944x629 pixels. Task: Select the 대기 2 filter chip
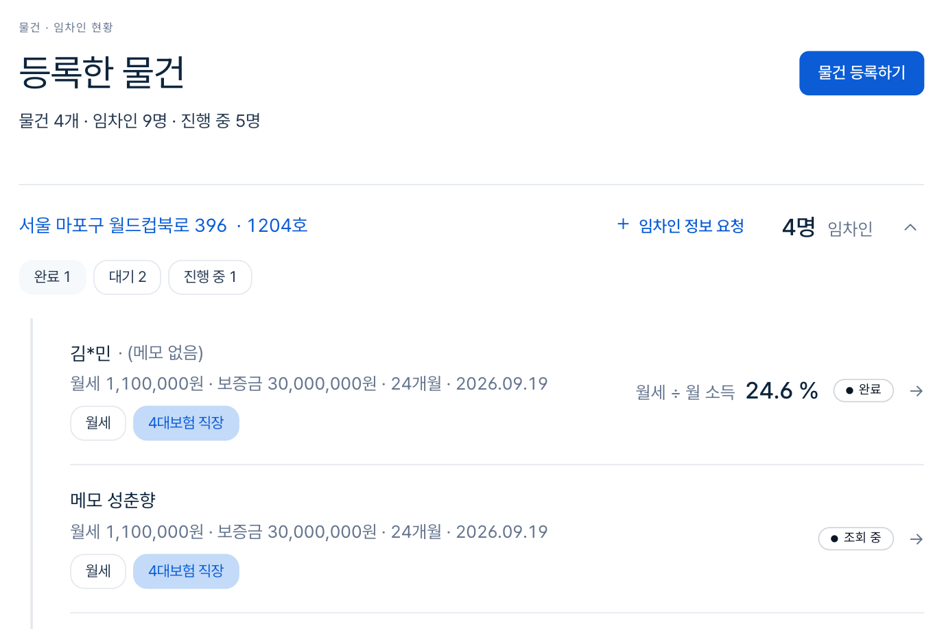coord(128,277)
